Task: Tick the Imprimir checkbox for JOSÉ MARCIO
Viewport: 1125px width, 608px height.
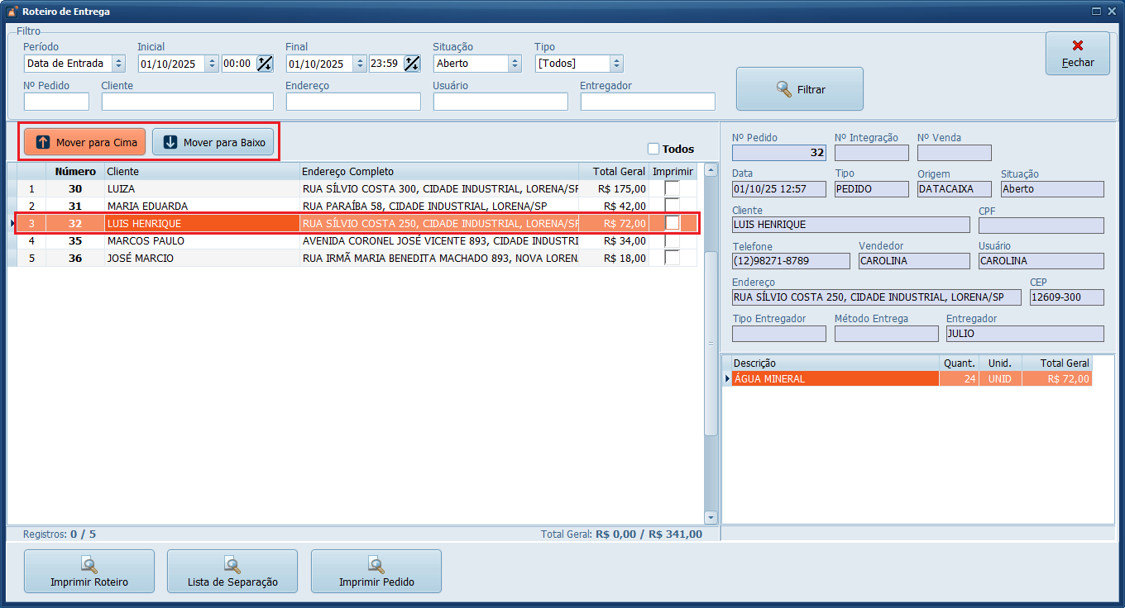Action: (x=673, y=258)
